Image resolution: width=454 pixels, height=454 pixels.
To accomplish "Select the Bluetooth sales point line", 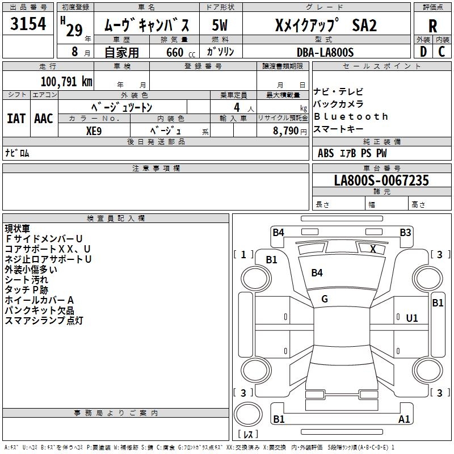I will click(x=351, y=116).
